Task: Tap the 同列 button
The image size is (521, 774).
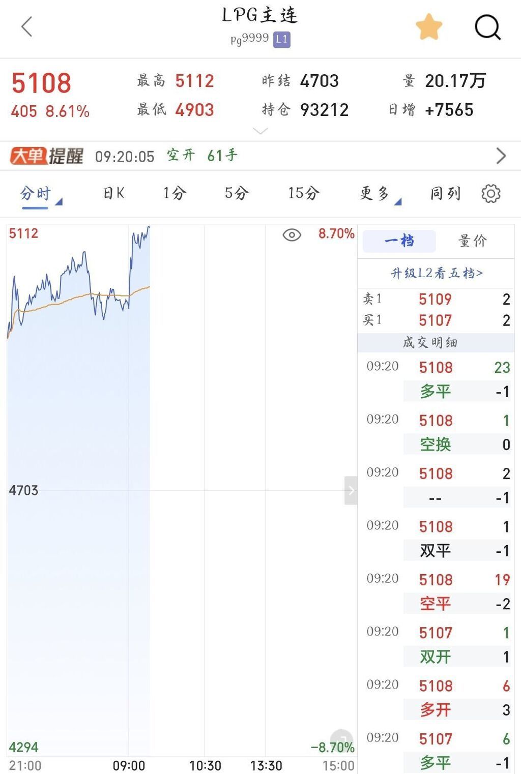Action: coord(445,194)
